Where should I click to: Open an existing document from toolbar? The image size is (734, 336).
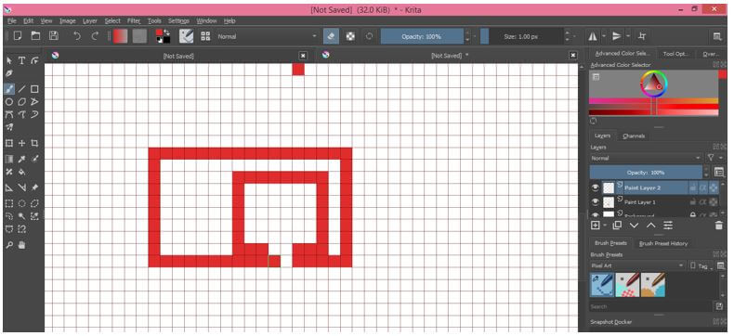(35, 36)
